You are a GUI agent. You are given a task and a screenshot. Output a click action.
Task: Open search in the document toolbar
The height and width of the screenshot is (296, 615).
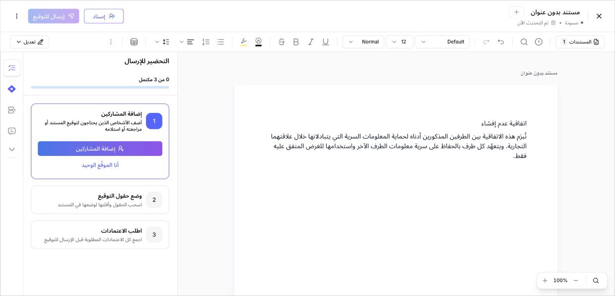pos(524,42)
